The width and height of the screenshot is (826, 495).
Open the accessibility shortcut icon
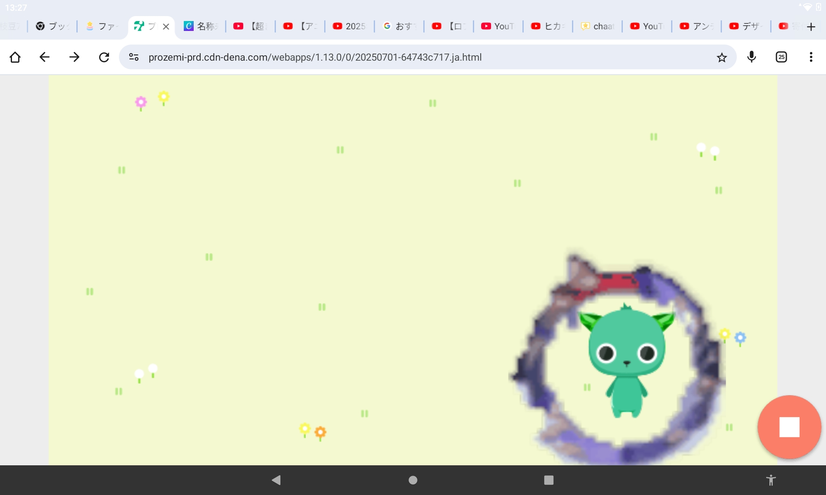pyautogui.click(x=771, y=480)
